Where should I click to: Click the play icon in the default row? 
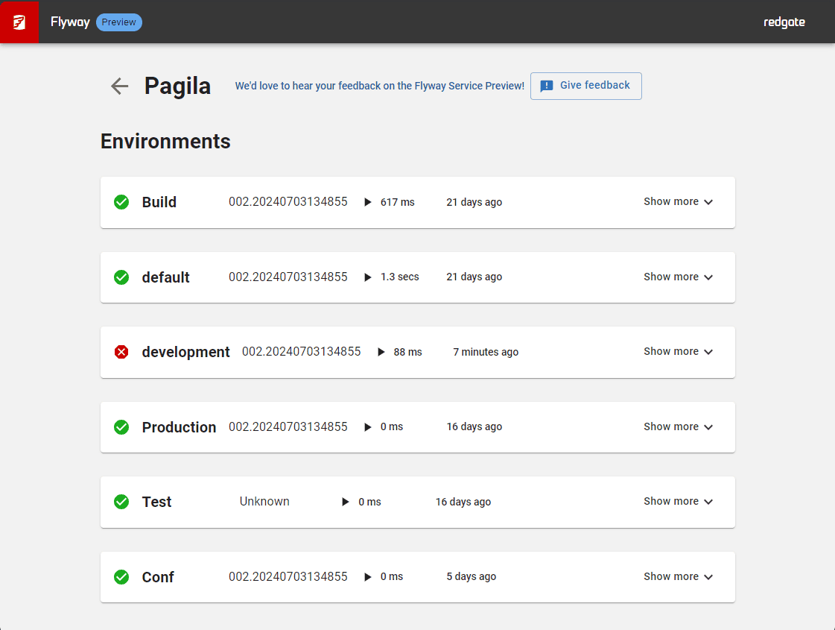[x=367, y=277]
